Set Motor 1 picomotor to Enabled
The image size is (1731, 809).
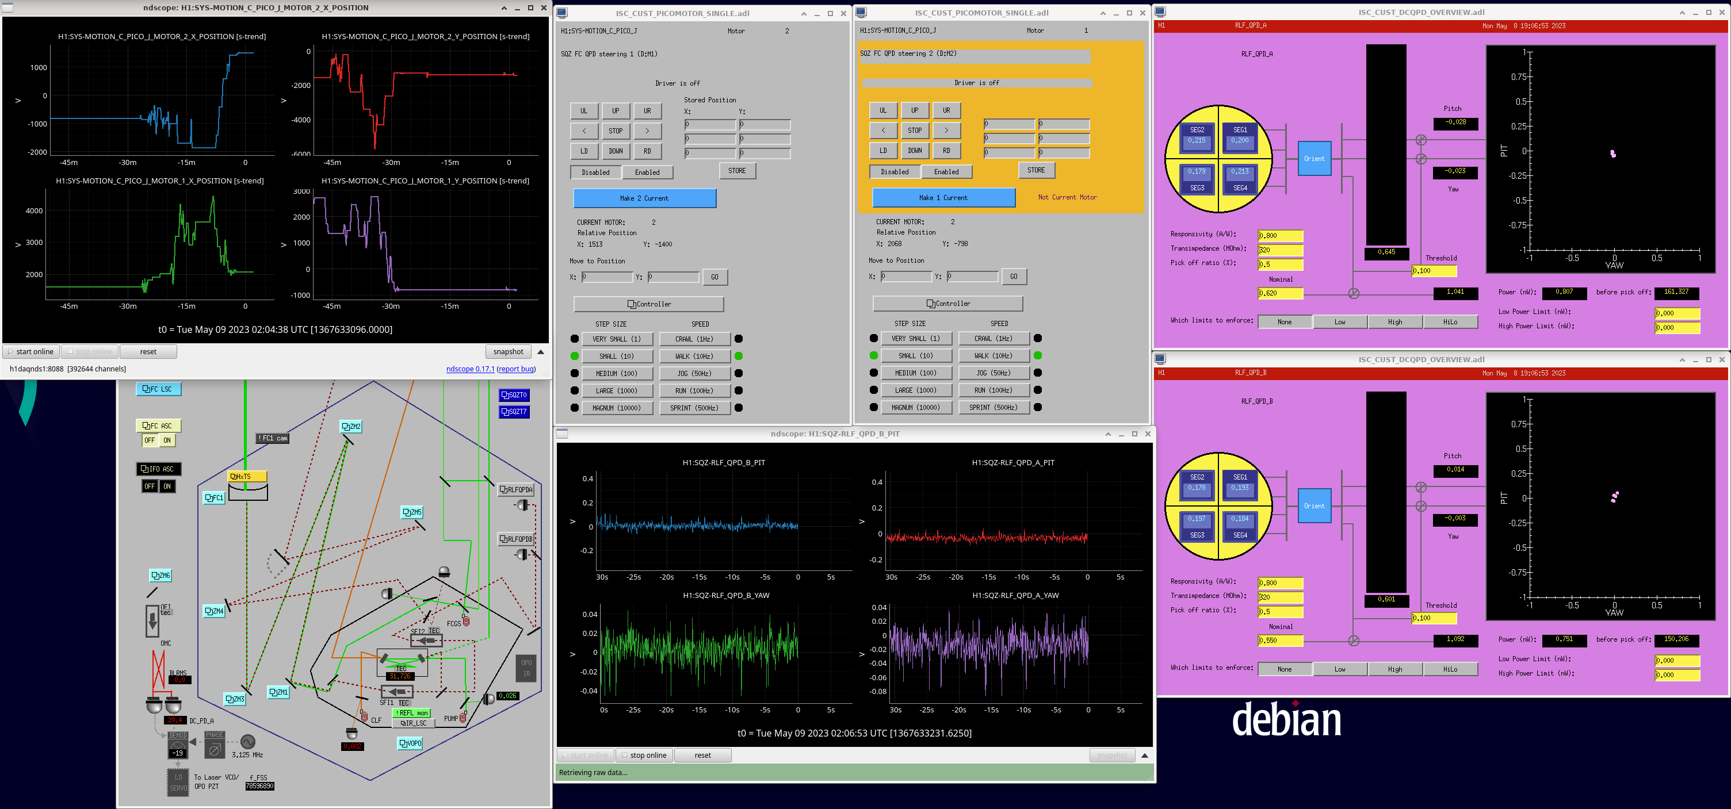[x=946, y=172]
